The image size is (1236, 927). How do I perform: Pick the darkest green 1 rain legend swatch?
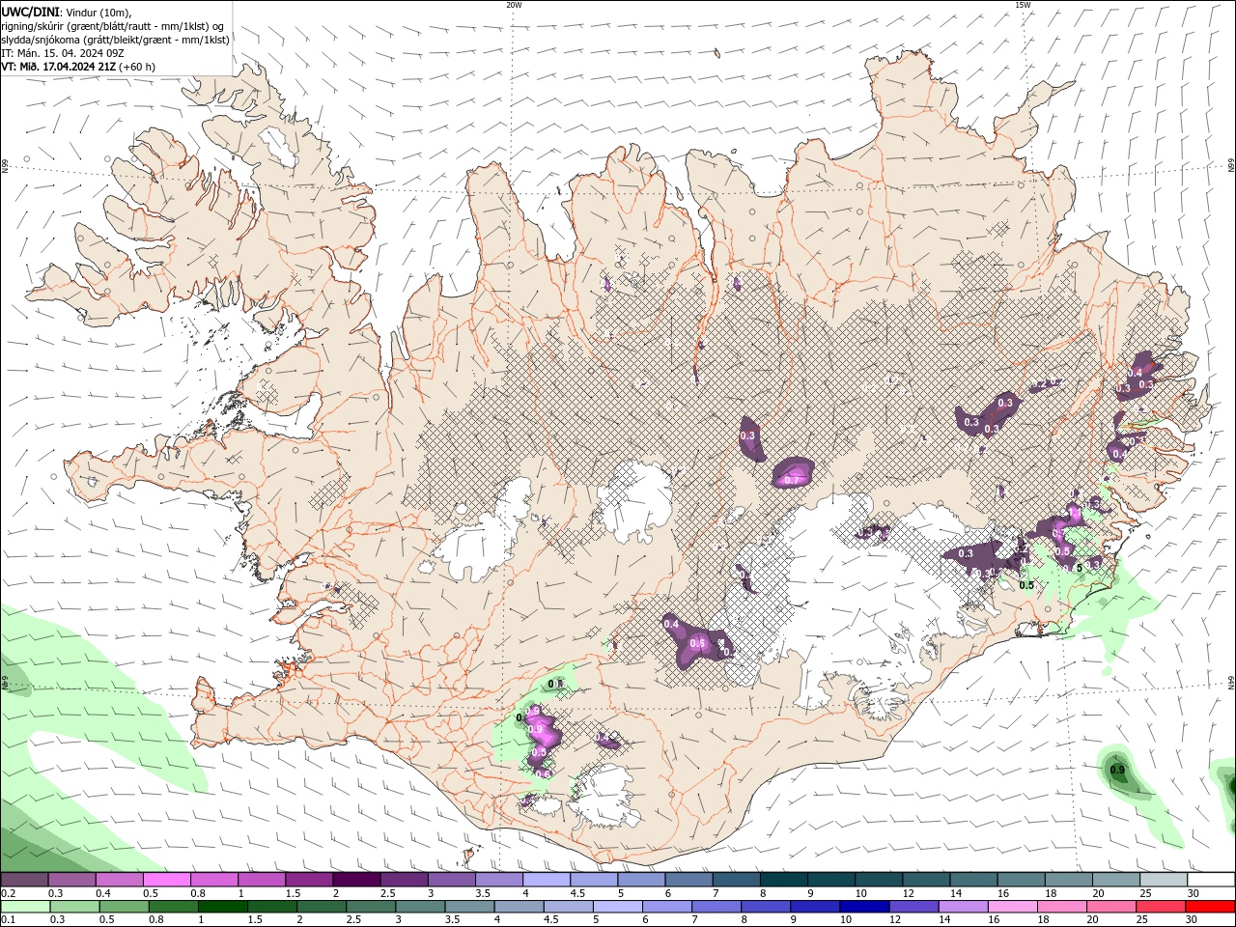[x=222, y=907]
